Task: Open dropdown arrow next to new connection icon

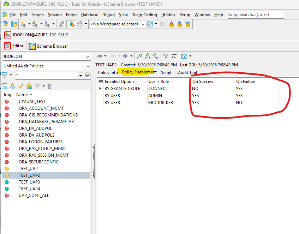Action: (29, 24)
